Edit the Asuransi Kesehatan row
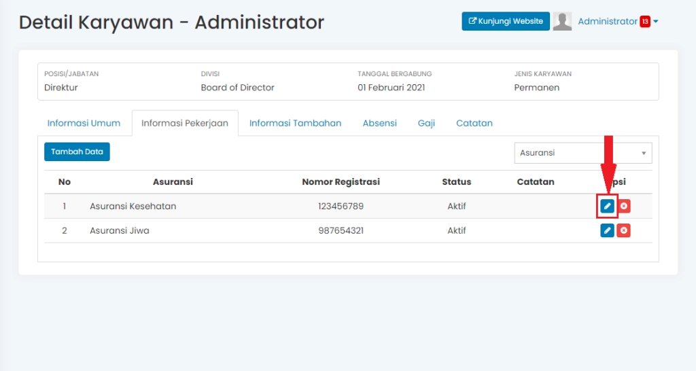Screen dimensions: 696x371 [x=607, y=206]
